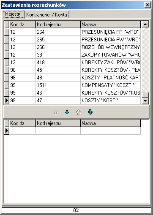Click the empty Nazwa cell in the lower table
Image resolution: width=153 pixels, height=215 pixels.
click(x=111, y=131)
